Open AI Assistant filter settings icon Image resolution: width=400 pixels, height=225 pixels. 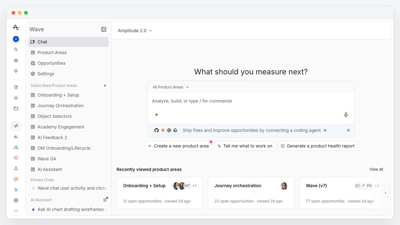[x=105, y=200]
